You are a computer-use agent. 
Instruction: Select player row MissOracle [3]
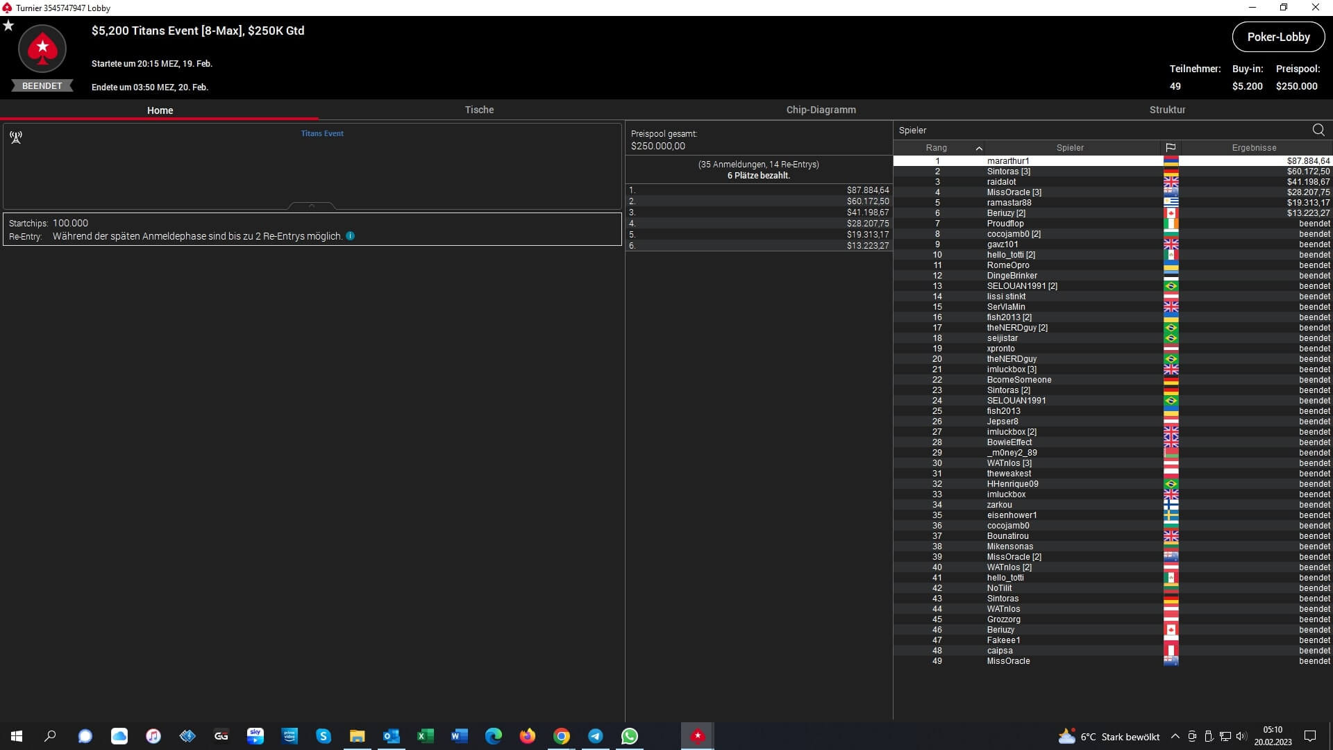1112,192
